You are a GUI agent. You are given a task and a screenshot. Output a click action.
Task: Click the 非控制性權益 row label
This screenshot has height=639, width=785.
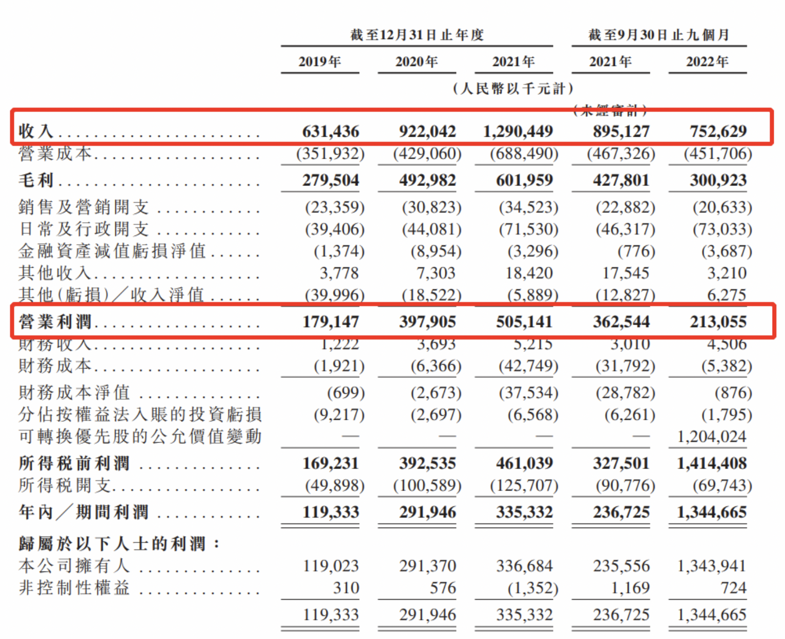tap(74, 588)
